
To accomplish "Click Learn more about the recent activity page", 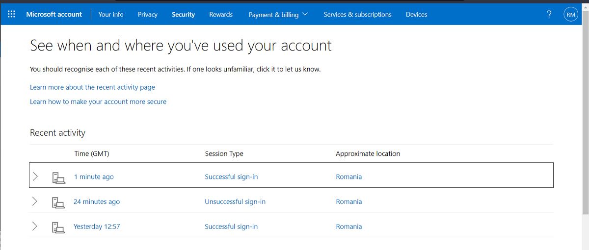I will (92, 87).
